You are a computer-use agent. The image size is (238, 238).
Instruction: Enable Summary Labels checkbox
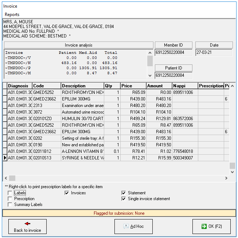pyautogui.click(x=10, y=205)
